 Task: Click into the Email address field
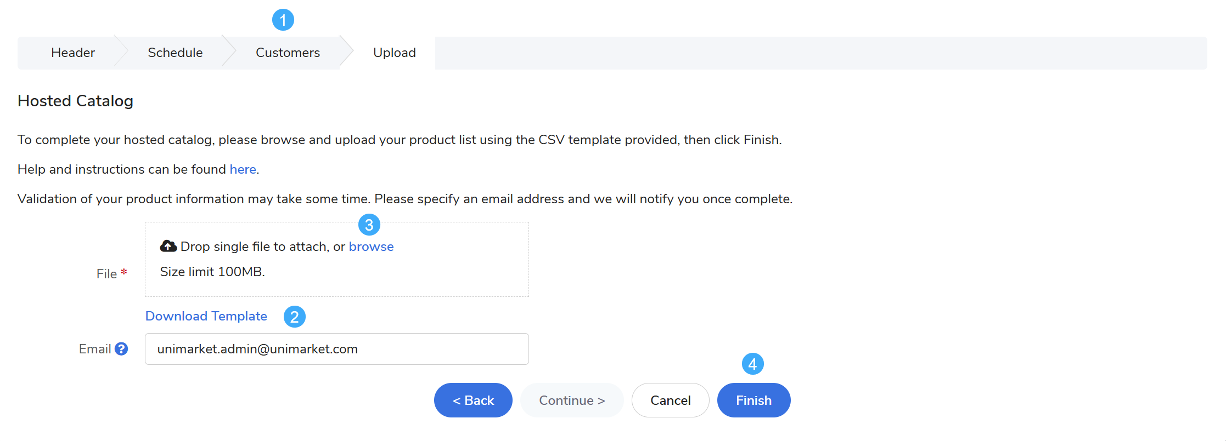pos(337,349)
